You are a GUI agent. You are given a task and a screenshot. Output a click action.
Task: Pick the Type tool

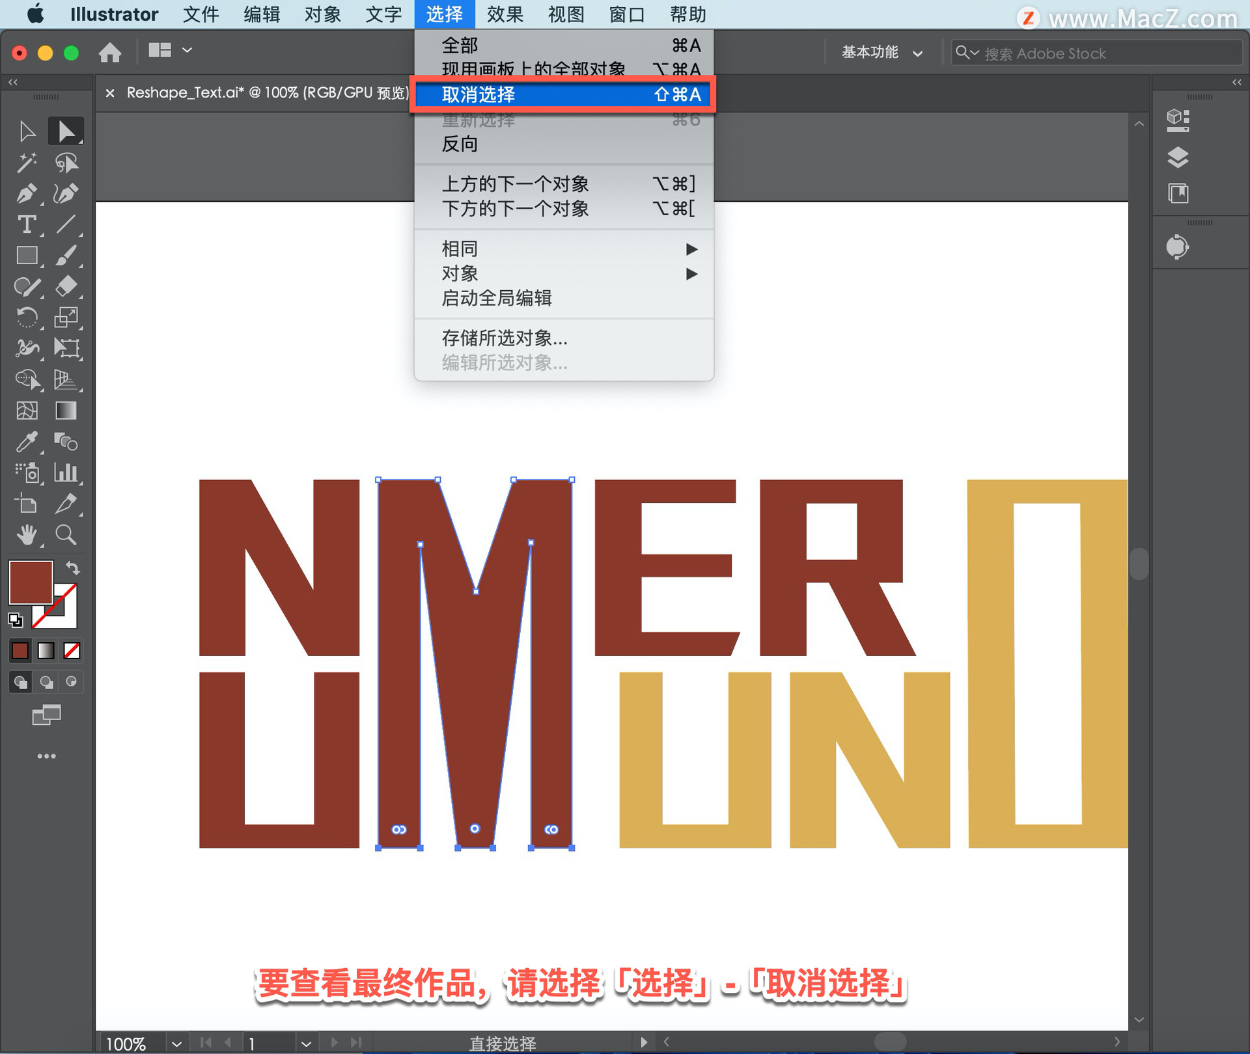click(27, 225)
